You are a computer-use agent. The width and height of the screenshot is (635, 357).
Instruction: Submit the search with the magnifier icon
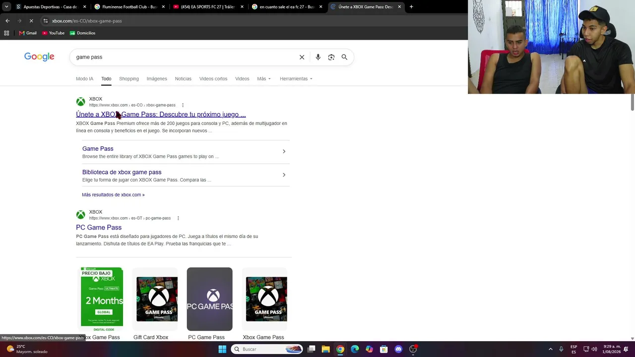tap(344, 57)
